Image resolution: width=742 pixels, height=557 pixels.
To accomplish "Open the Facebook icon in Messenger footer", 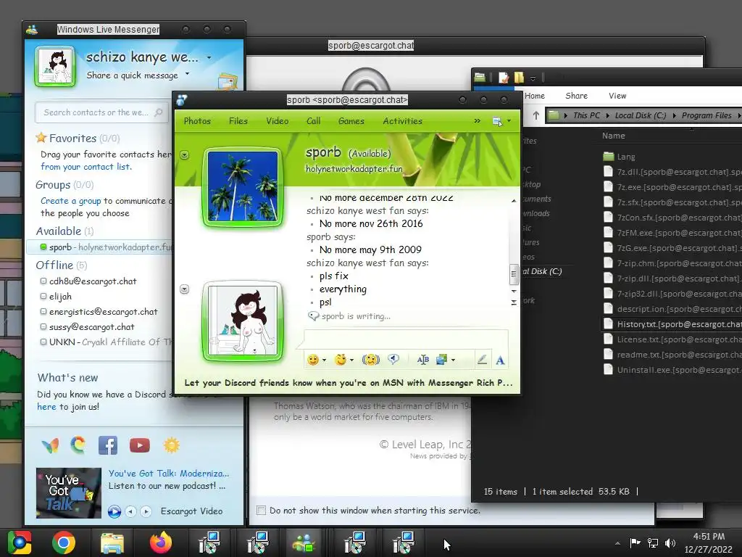I will pyautogui.click(x=108, y=445).
